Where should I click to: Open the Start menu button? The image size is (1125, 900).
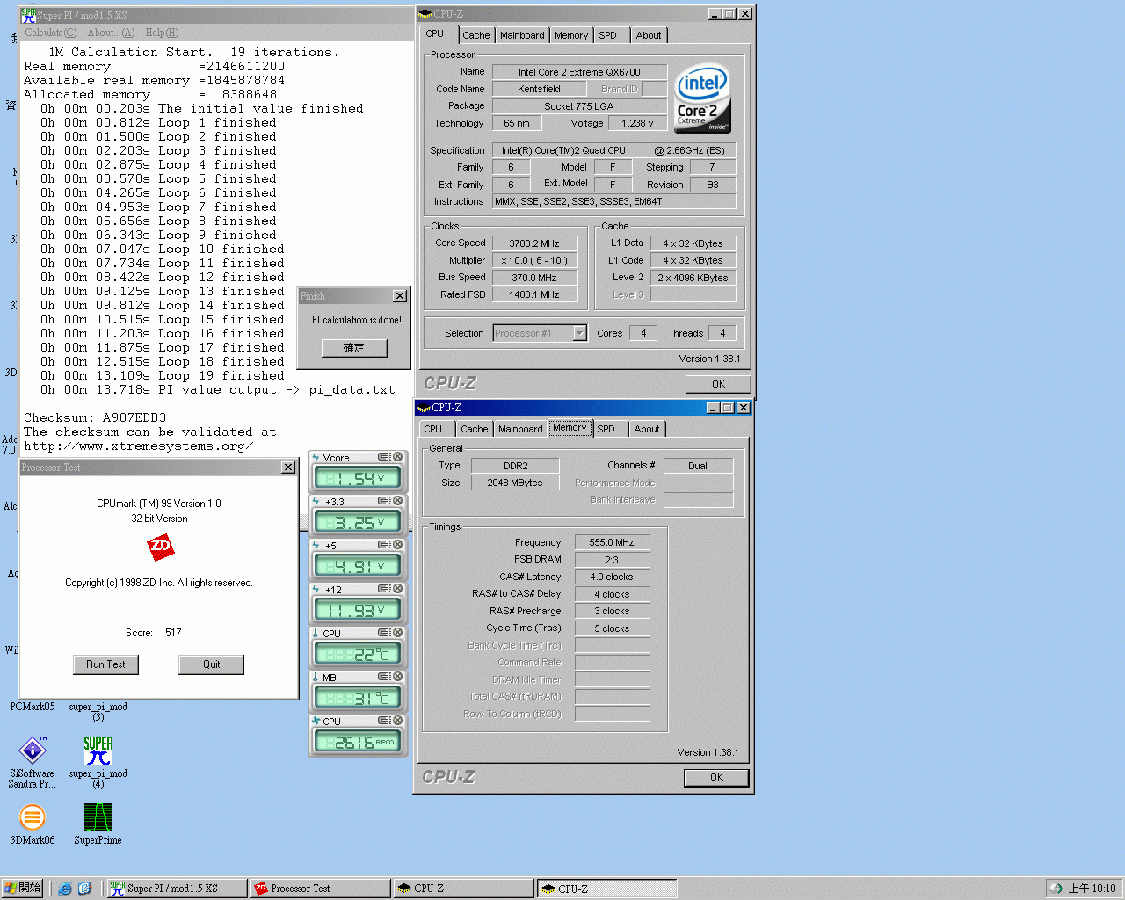pos(22,889)
